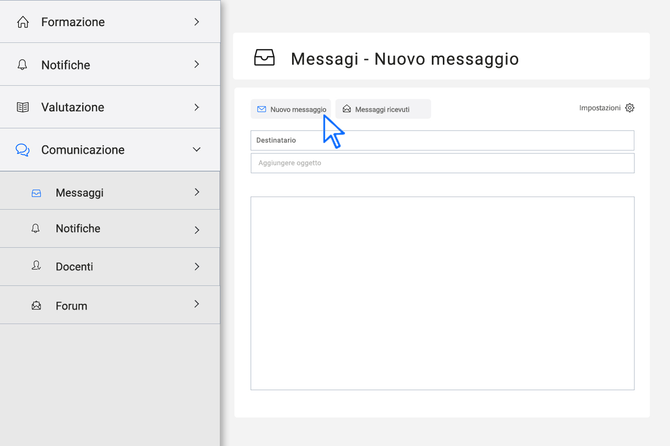Click the open book icon beside Valutazione
This screenshot has height=446, width=670.
pos(23,107)
